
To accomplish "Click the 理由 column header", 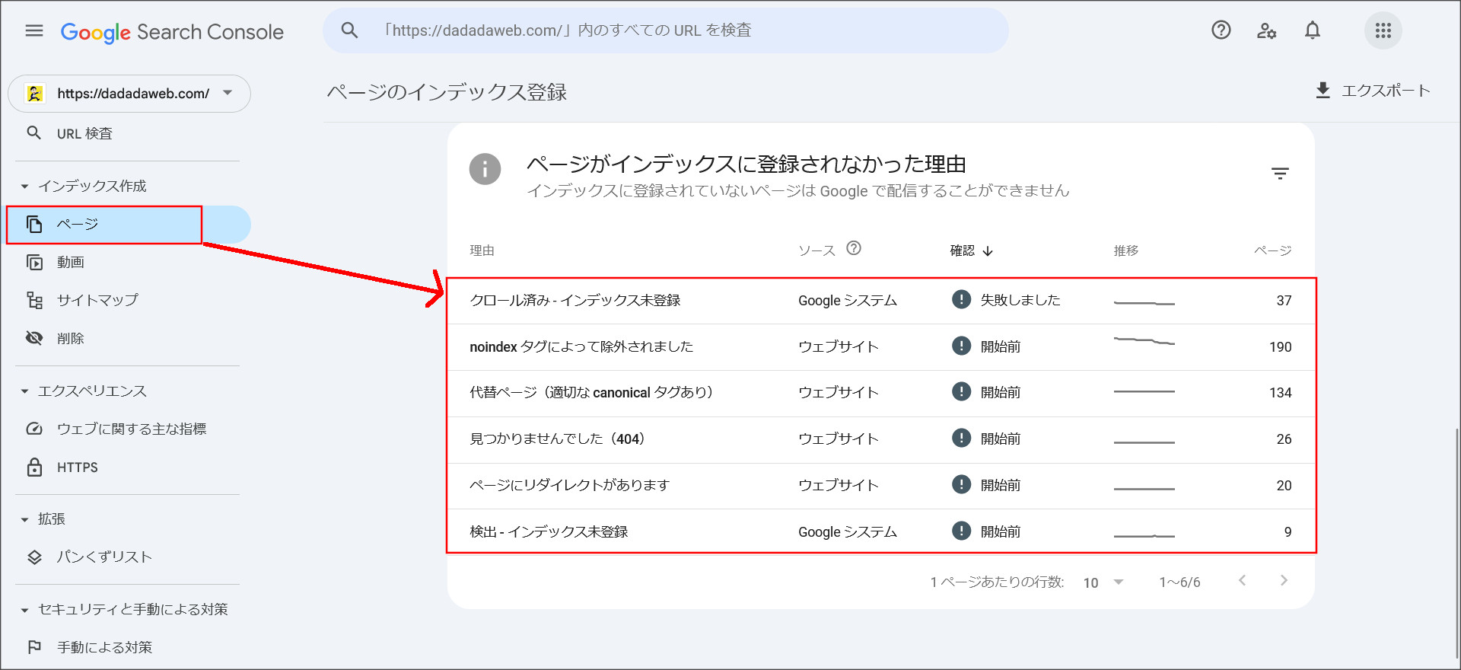I will coord(482,250).
